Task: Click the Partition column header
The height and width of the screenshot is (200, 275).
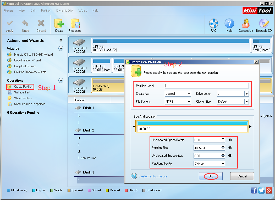Action: click(93, 100)
